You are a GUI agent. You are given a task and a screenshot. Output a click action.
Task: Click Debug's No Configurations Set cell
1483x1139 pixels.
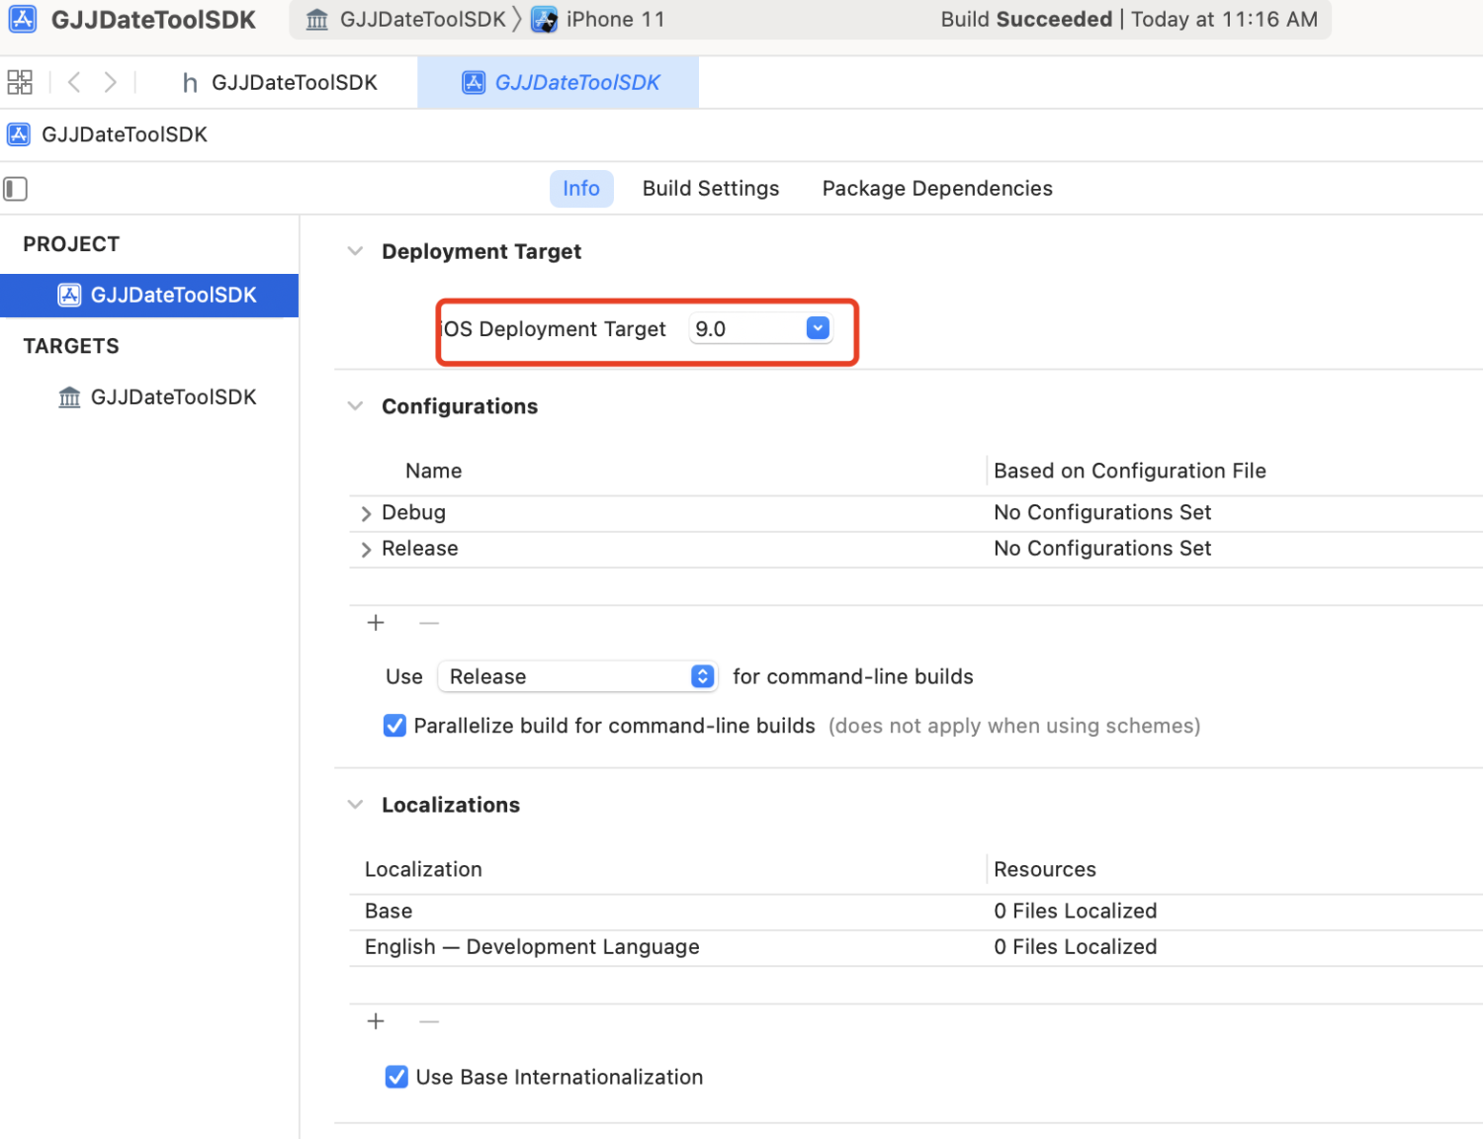[x=1102, y=512]
